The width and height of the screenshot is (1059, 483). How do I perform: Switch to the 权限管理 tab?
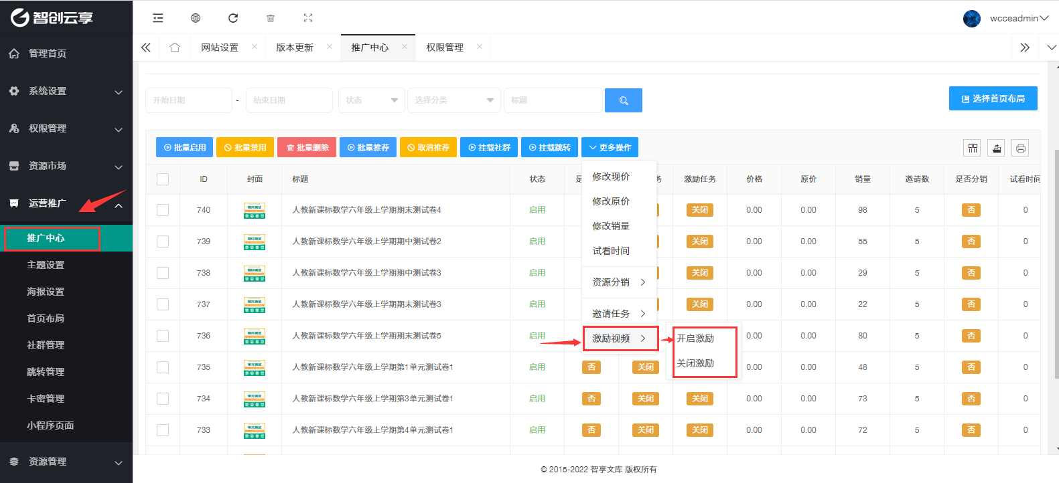click(445, 47)
